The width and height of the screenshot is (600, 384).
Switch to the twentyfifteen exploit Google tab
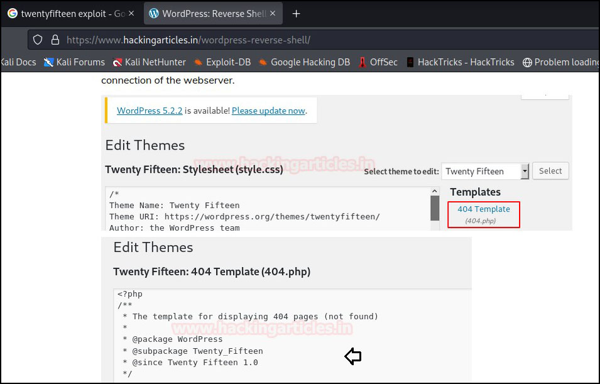point(71,14)
